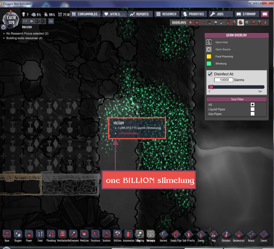Enable the Gas Pipes tool filter
The width and height of the screenshot is (274, 249).
coord(252,114)
